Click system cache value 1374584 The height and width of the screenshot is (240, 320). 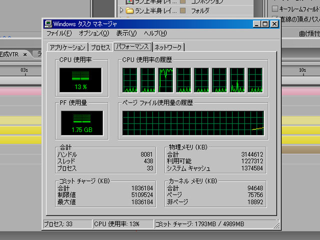[x=252, y=168]
